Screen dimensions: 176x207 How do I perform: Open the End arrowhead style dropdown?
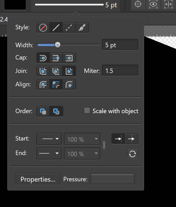(49, 153)
